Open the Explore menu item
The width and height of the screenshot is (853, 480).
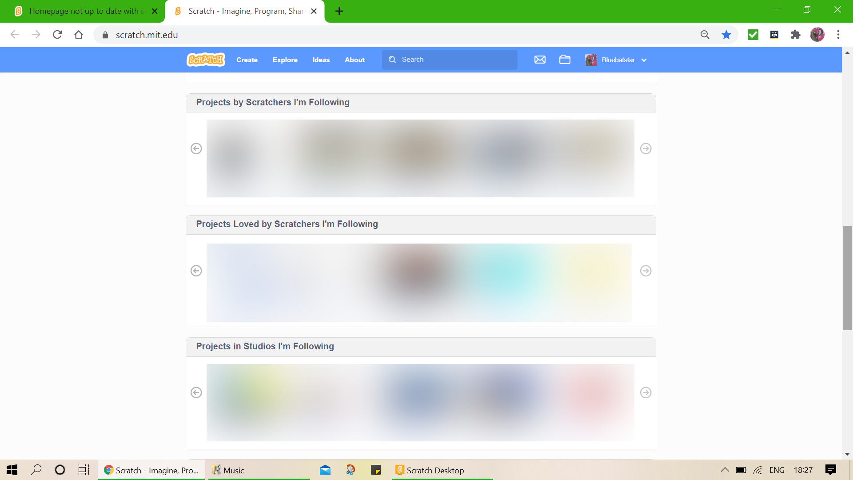click(x=285, y=60)
